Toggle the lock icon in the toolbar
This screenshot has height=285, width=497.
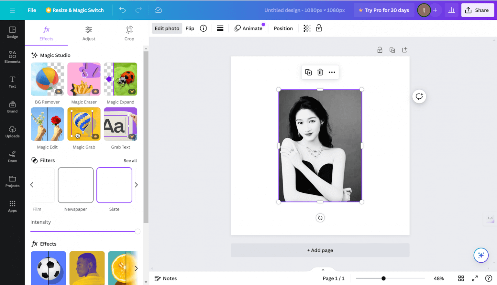pos(319,28)
